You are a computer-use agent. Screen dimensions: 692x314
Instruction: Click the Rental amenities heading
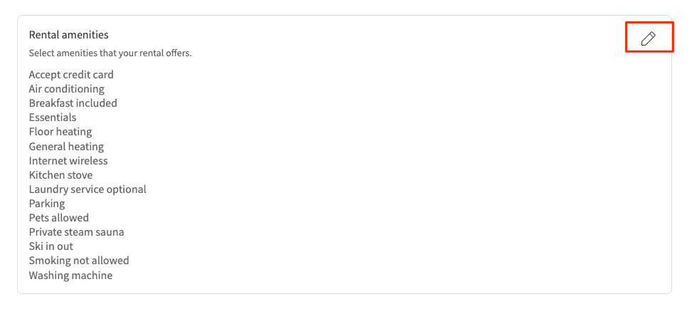pos(68,34)
